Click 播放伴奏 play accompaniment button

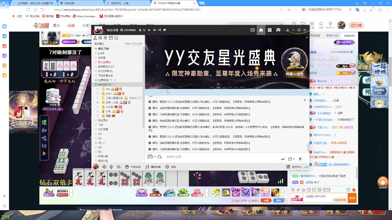(x=153, y=167)
